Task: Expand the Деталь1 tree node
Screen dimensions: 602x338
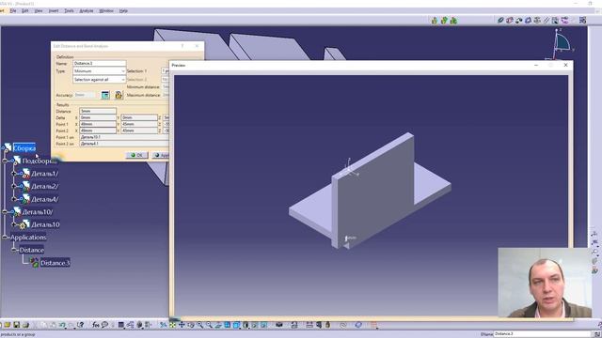Action: [x=14, y=174]
